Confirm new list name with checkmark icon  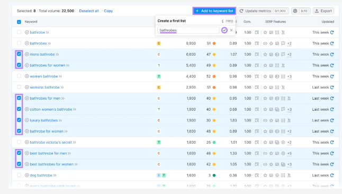tap(224, 30)
